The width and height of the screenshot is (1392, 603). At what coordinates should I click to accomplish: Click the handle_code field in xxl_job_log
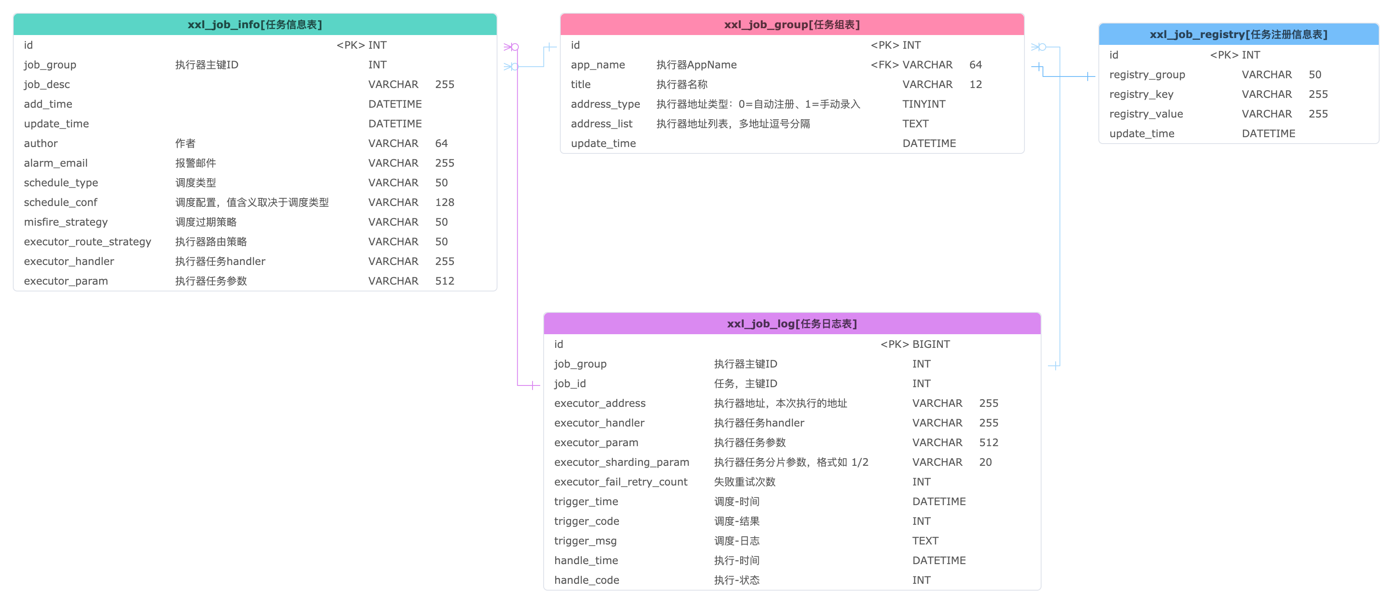pos(586,580)
